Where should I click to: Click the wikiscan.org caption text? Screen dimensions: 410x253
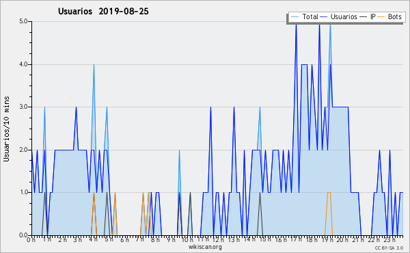[205, 247]
